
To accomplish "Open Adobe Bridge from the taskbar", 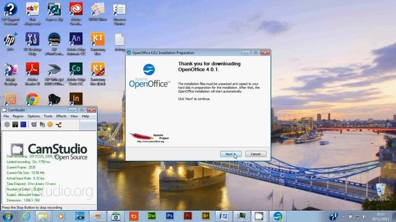I will (x=205, y=216).
